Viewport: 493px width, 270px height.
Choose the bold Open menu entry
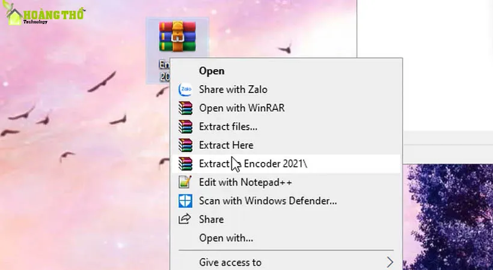tap(212, 71)
